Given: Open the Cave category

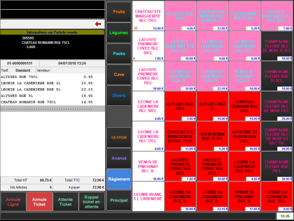Looking at the screenshot, I should 119,74.
